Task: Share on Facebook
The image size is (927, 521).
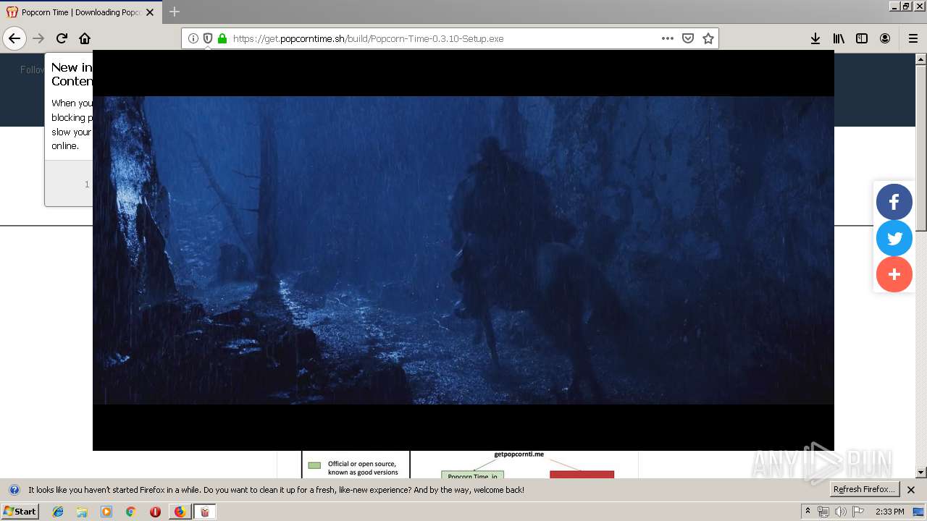Action: click(x=894, y=202)
